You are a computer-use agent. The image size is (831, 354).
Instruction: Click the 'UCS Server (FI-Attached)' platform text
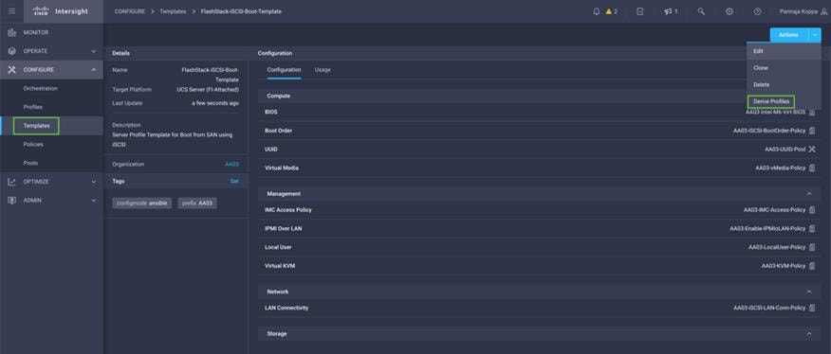click(208, 89)
